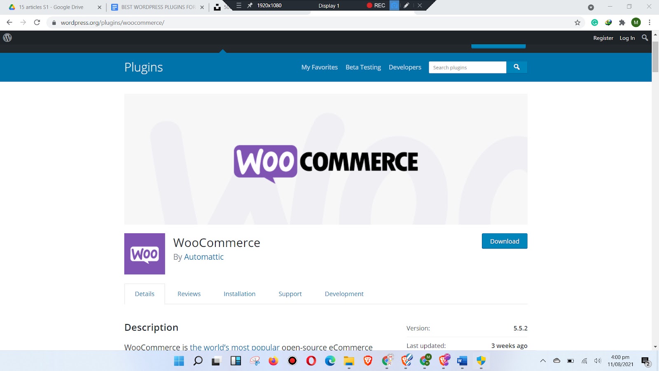Switch to the 15 articles Google Drive tab
This screenshot has height=371, width=659.
pos(51,7)
